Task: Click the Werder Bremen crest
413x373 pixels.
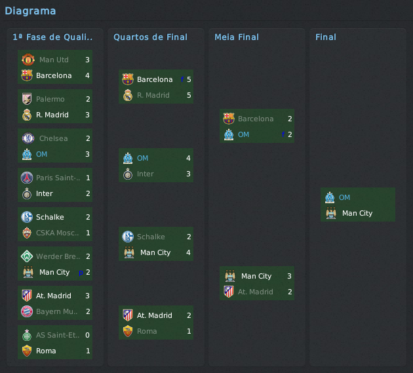Action: pyautogui.click(x=27, y=256)
